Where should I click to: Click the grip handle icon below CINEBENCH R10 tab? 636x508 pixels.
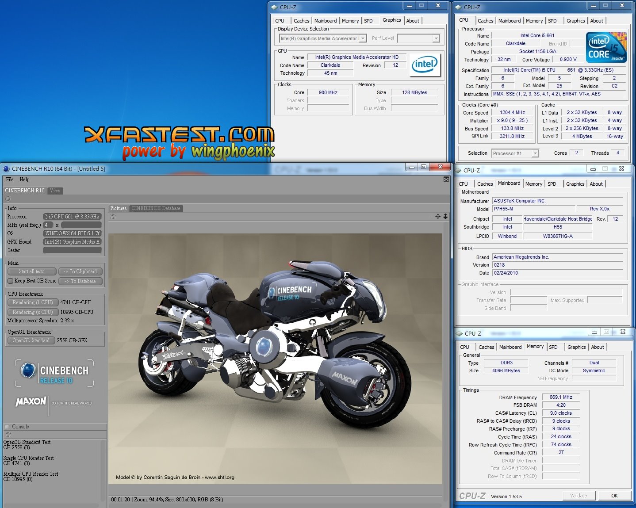[8, 199]
